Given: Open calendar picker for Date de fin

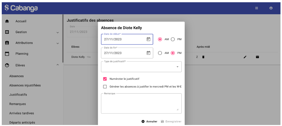Looking at the screenshot, I should (x=148, y=53).
